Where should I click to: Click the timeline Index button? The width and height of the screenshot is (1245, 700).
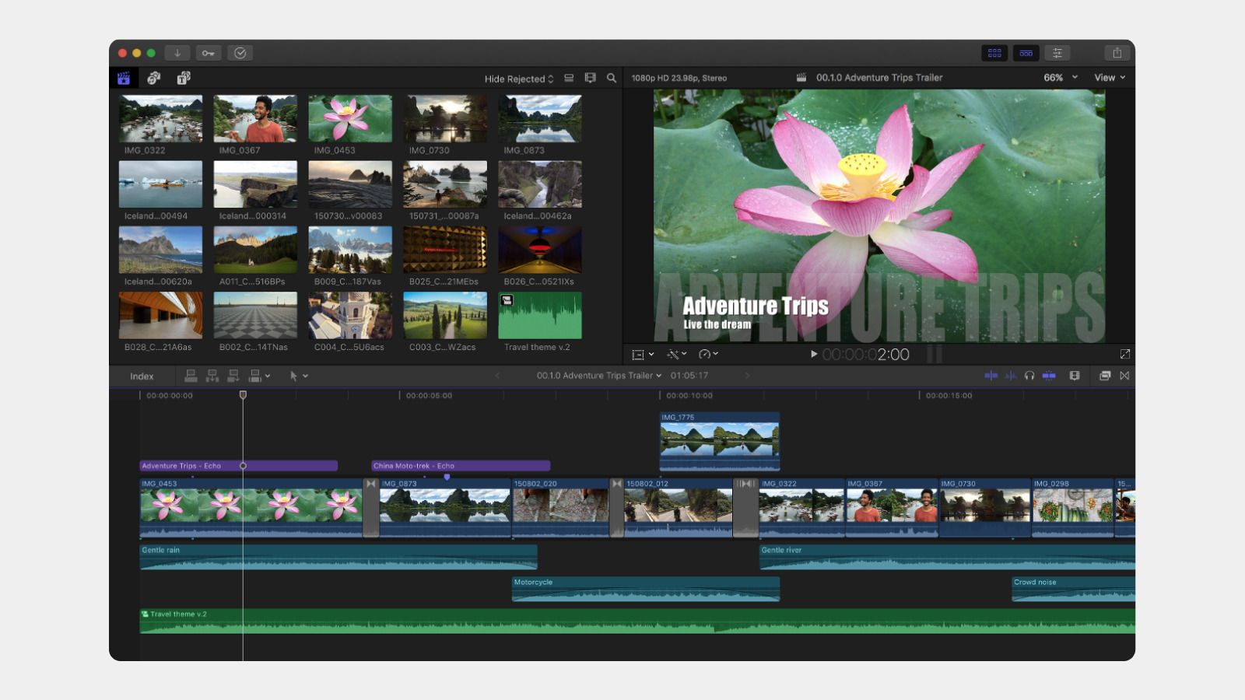(142, 376)
